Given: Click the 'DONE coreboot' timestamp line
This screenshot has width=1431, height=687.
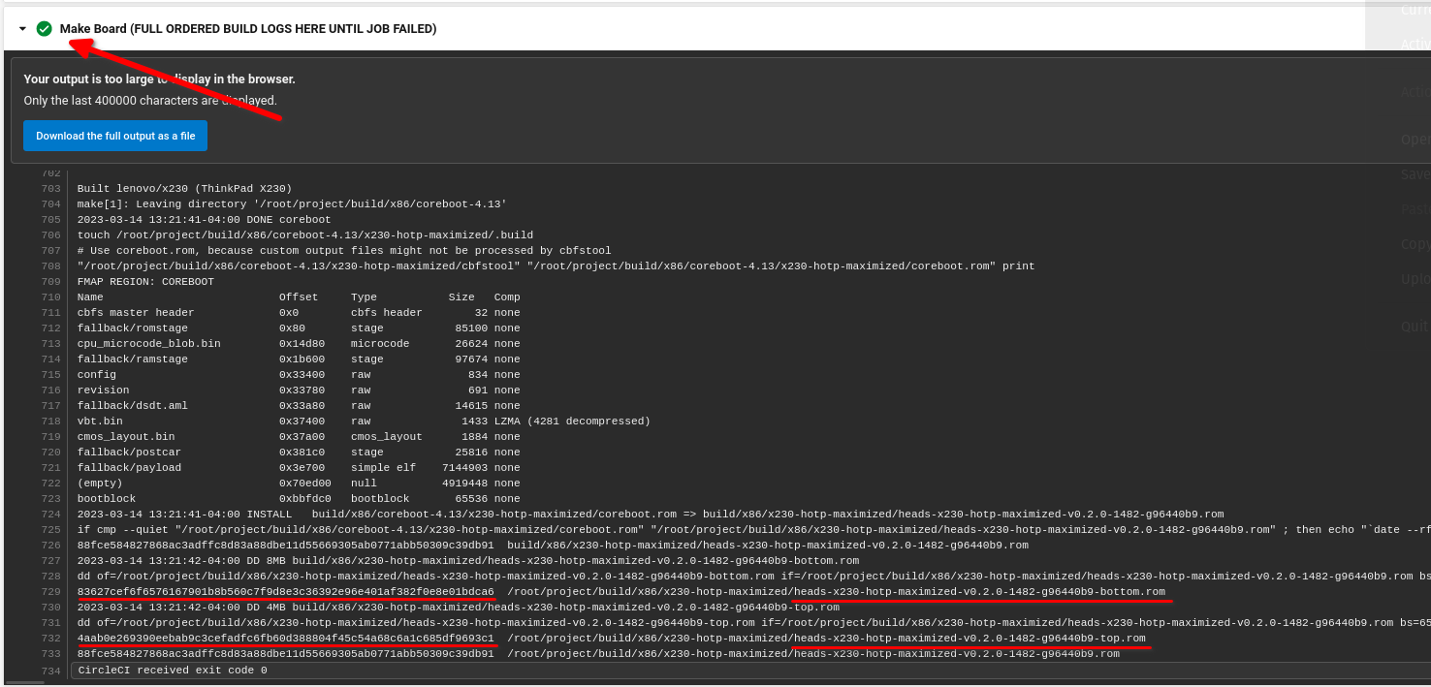Looking at the screenshot, I should tap(204, 220).
